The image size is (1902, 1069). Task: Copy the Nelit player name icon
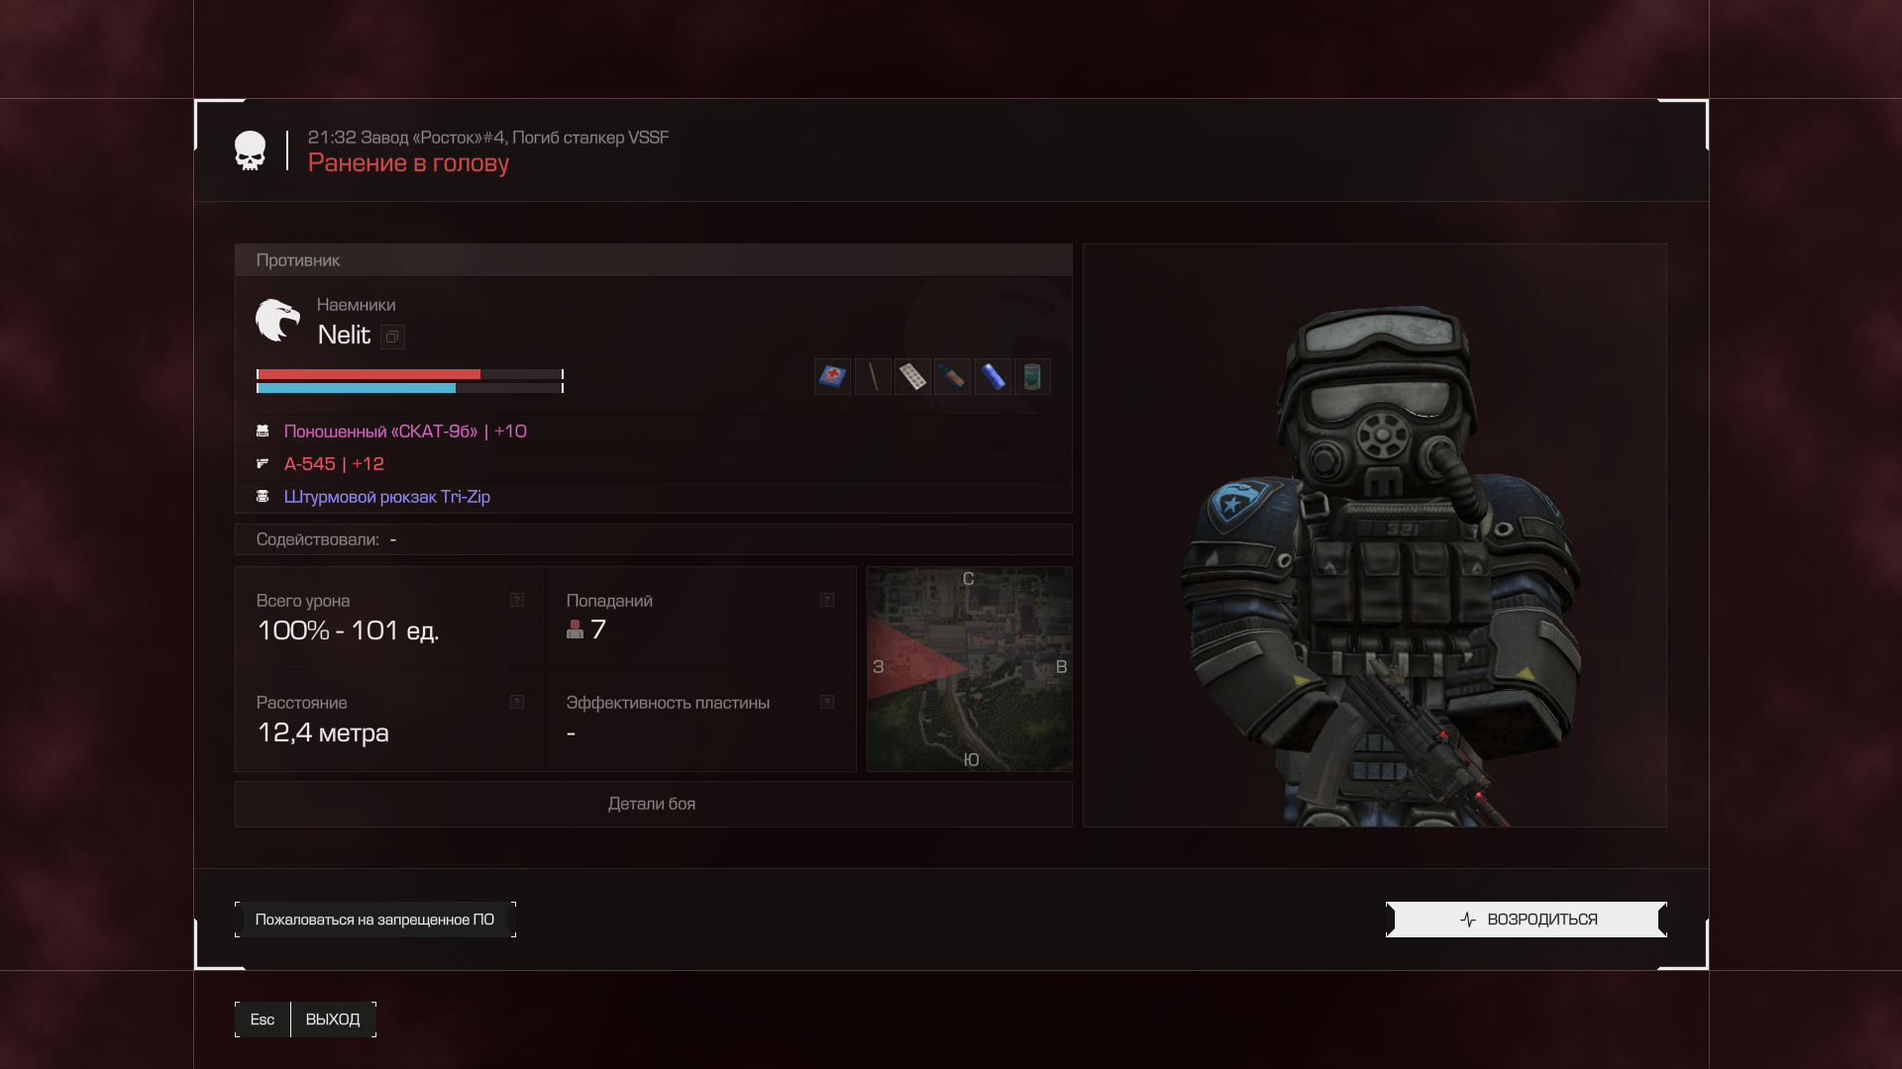tap(392, 338)
